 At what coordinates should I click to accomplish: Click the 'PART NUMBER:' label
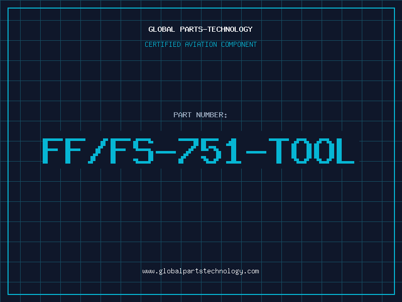tap(200, 115)
